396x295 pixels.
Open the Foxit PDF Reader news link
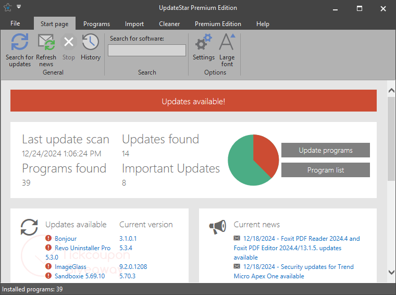tap(297, 248)
